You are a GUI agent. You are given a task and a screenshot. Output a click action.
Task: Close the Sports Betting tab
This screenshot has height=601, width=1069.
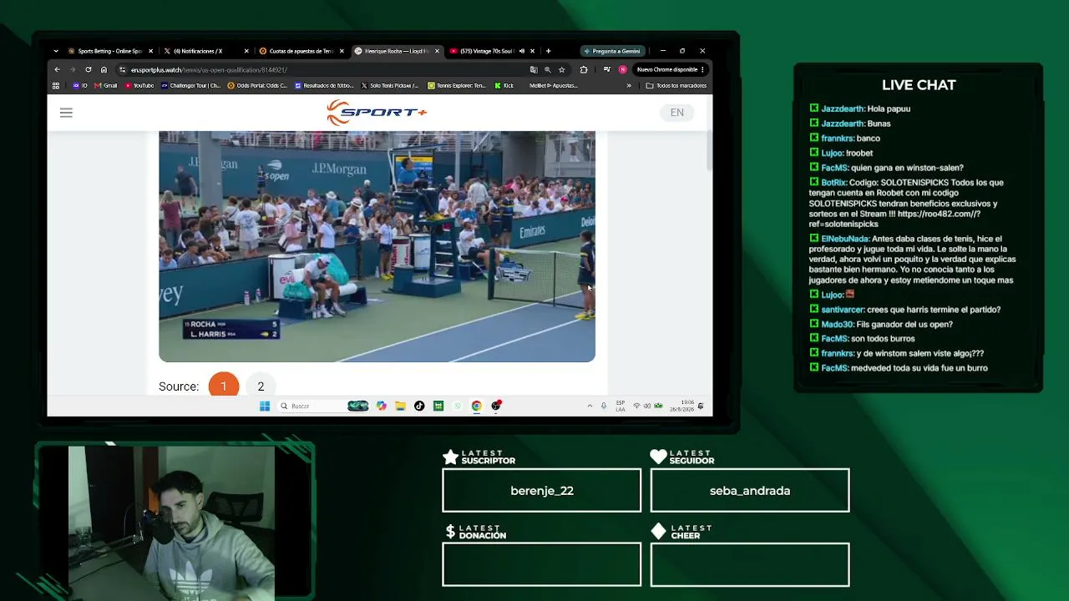coord(150,51)
